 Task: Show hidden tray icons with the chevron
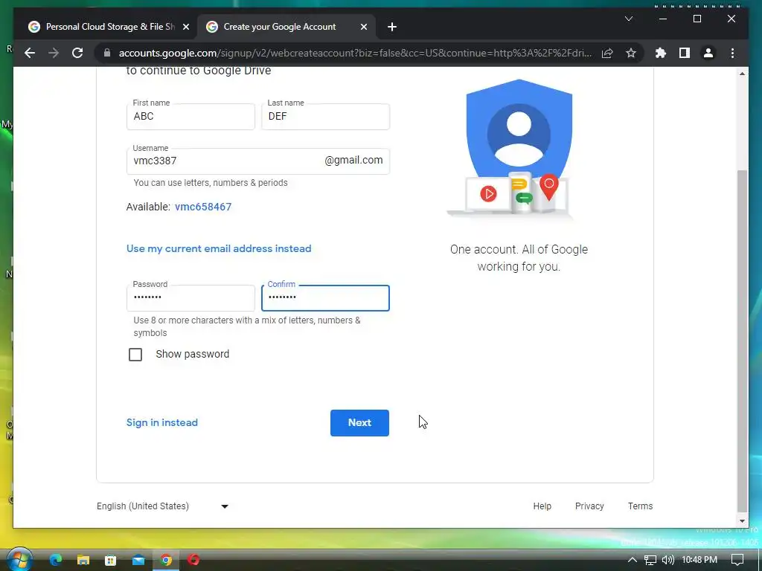click(633, 560)
